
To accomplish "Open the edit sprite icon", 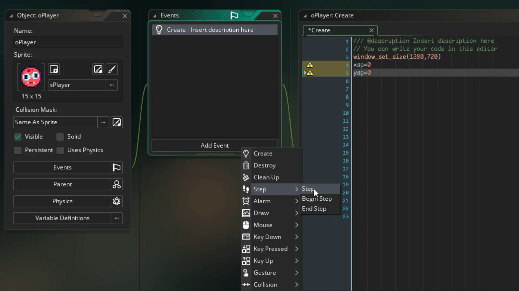I will 98,69.
